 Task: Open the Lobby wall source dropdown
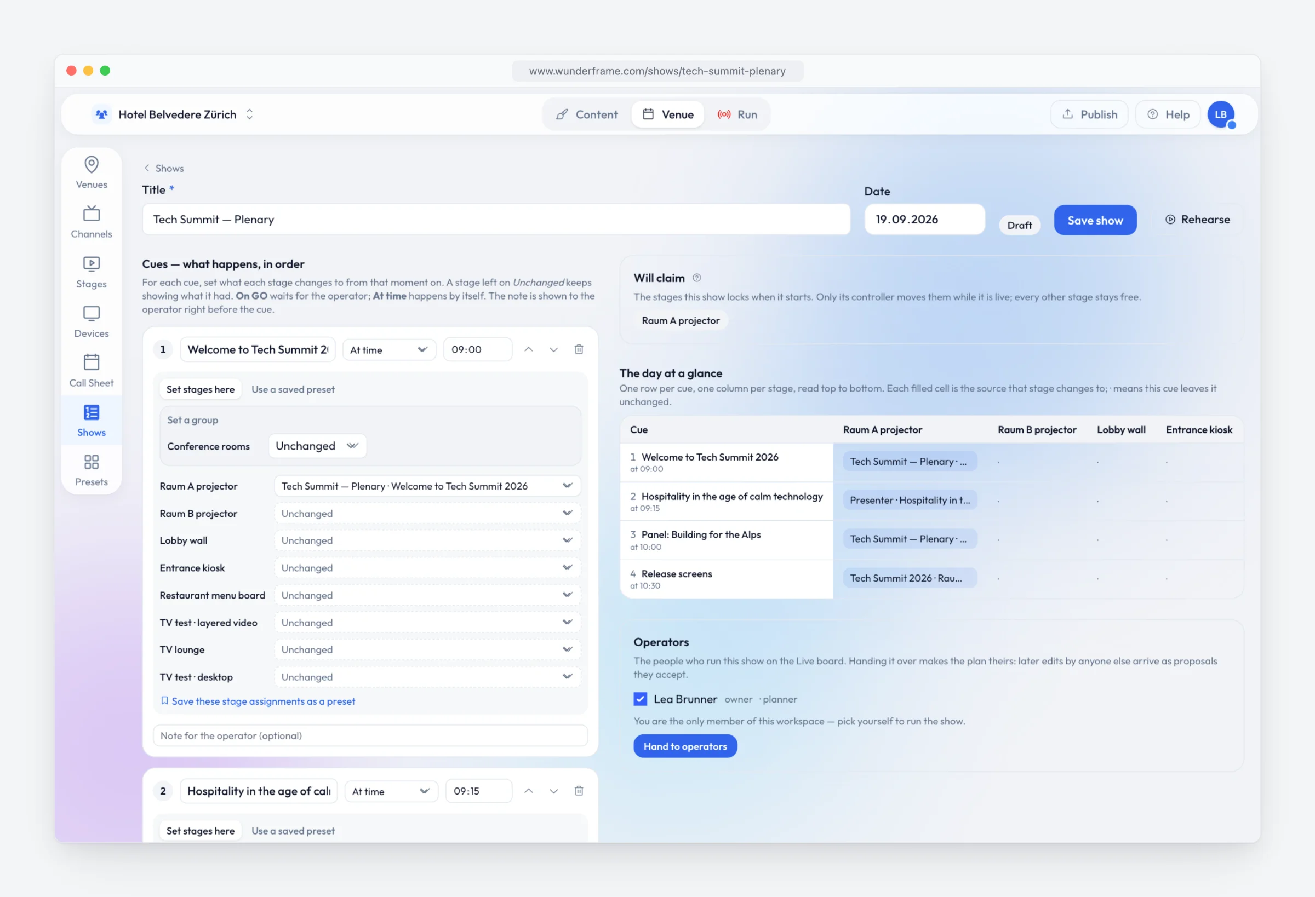(x=427, y=540)
